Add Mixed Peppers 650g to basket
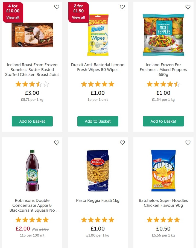The image size is (196, 248). click(163, 121)
